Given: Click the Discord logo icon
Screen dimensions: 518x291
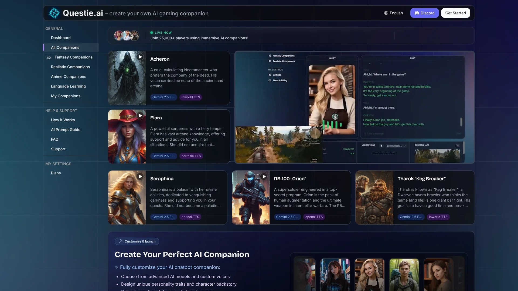Looking at the screenshot, I should pos(417,13).
